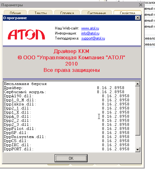Click the Параметры window title
Viewport: 155px width, 171px height.
coord(12,5)
